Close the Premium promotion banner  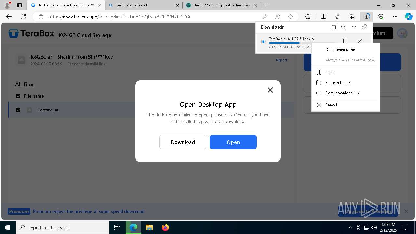click(406, 211)
